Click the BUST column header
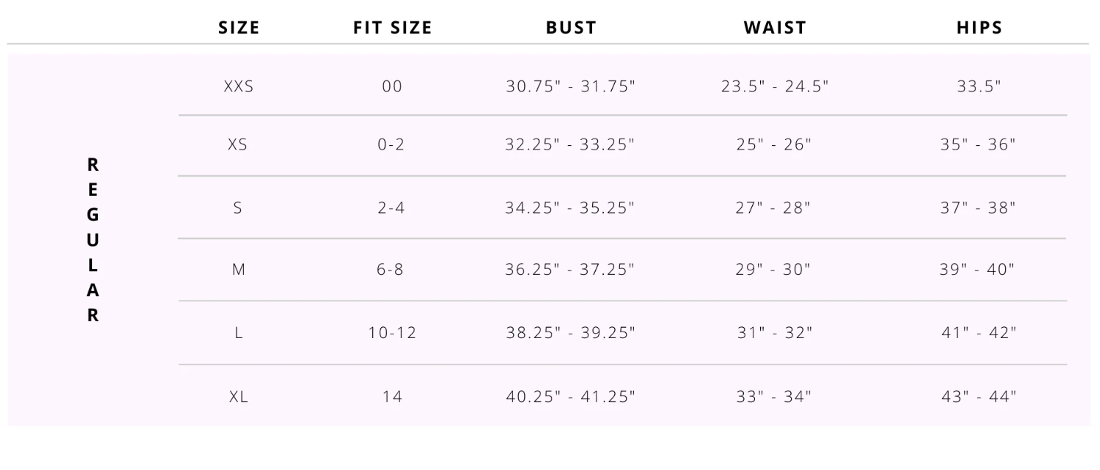This screenshot has height=470, width=1100. tap(571, 28)
